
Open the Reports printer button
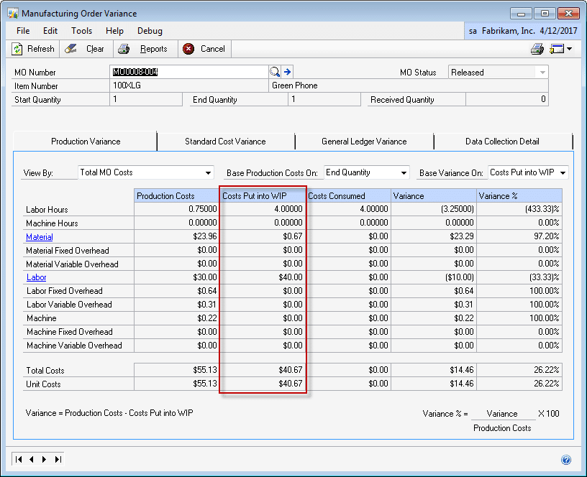(143, 49)
